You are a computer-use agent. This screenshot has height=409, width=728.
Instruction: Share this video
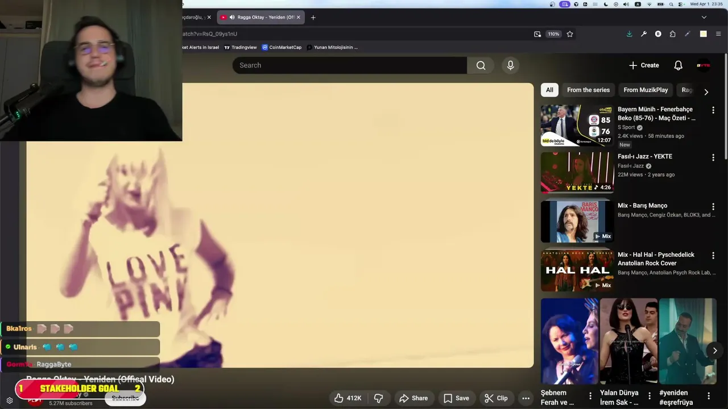pyautogui.click(x=413, y=398)
